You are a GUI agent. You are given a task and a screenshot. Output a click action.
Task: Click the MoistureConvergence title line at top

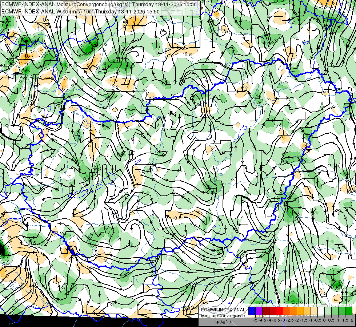(x=99, y=4)
